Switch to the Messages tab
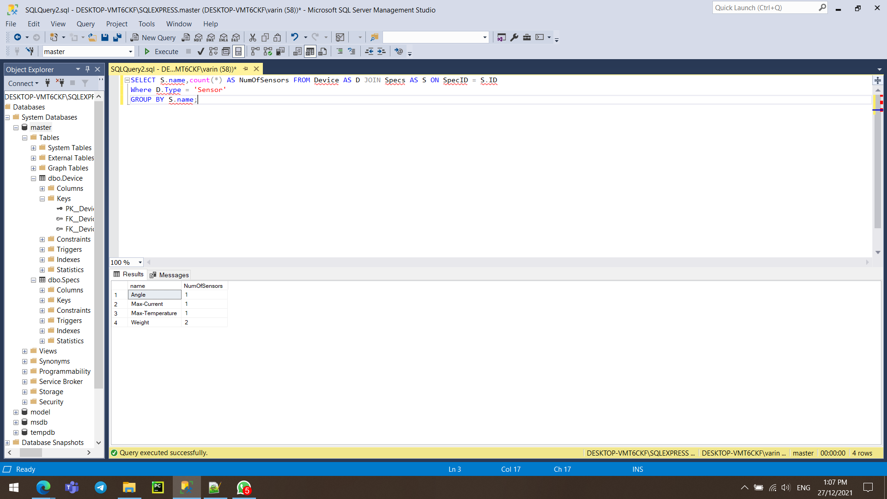The image size is (887, 499). (173, 274)
